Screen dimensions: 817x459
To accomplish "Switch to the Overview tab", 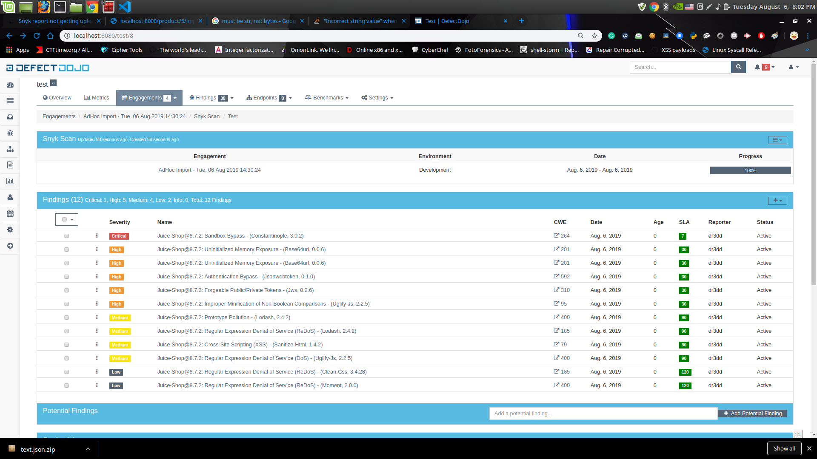I will 57,98.
